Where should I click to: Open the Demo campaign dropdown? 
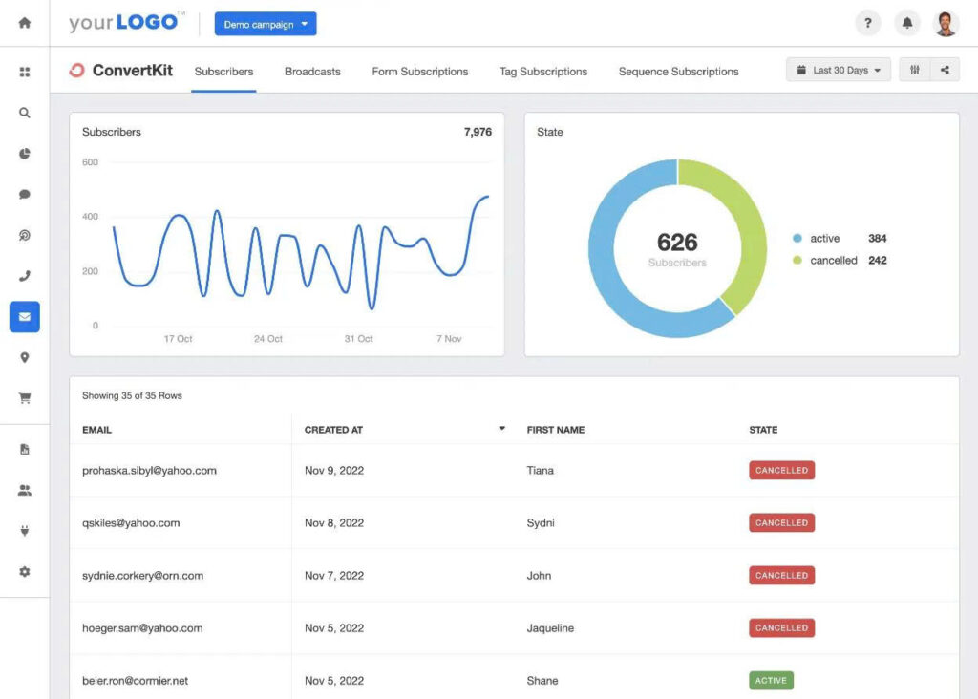click(x=266, y=23)
